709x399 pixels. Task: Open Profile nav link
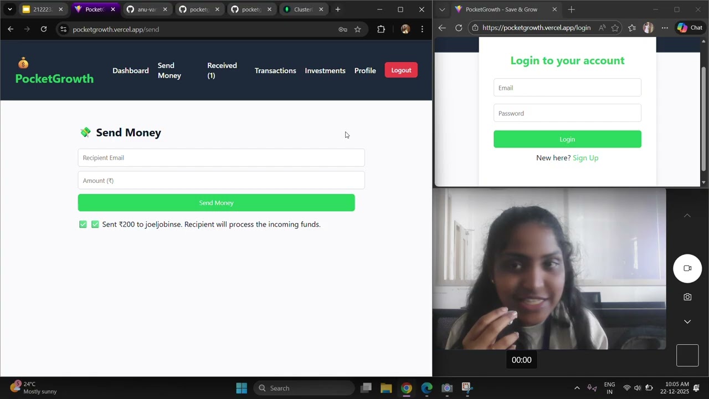click(365, 70)
